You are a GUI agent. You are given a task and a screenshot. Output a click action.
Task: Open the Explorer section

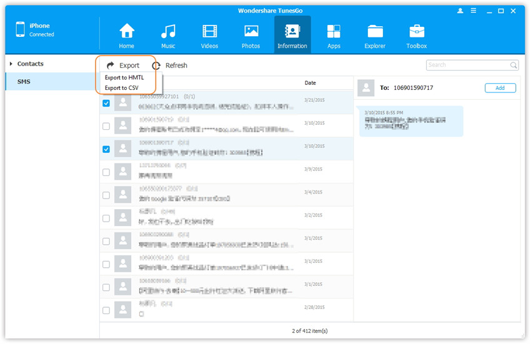point(375,35)
